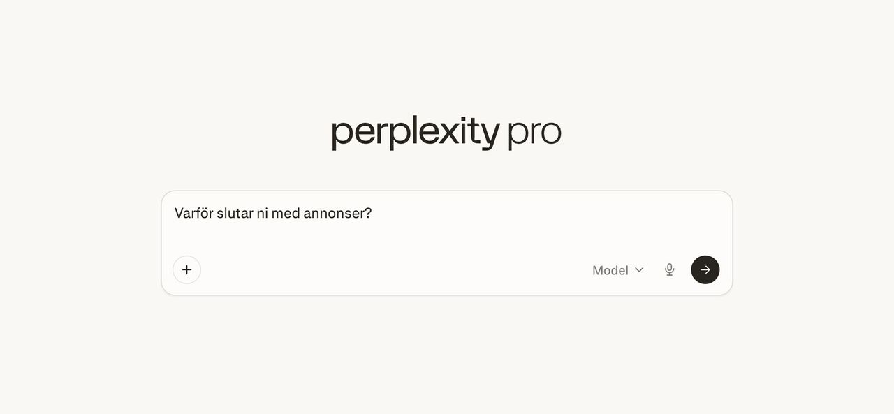This screenshot has height=414, width=894.
Task: Select the microphone icon for voice input
Action: click(x=668, y=269)
